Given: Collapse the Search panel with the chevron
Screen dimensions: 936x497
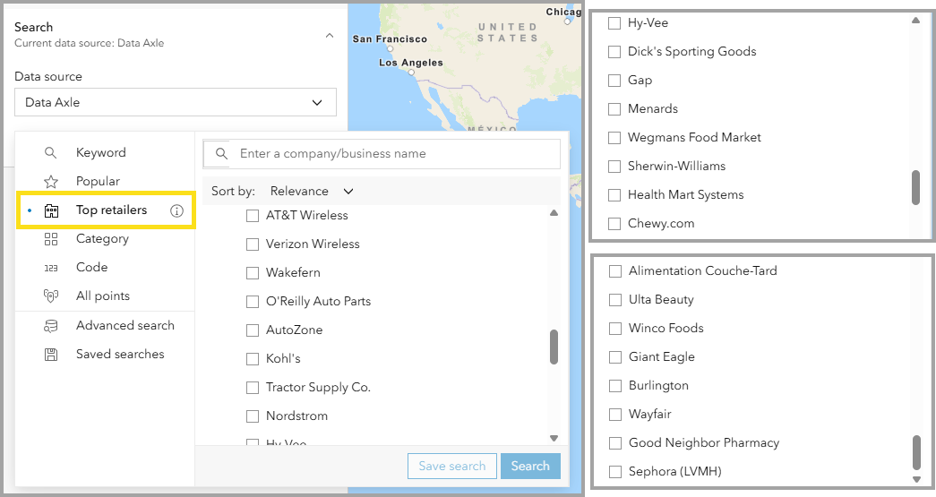Looking at the screenshot, I should pyautogui.click(x=330, y=35).
